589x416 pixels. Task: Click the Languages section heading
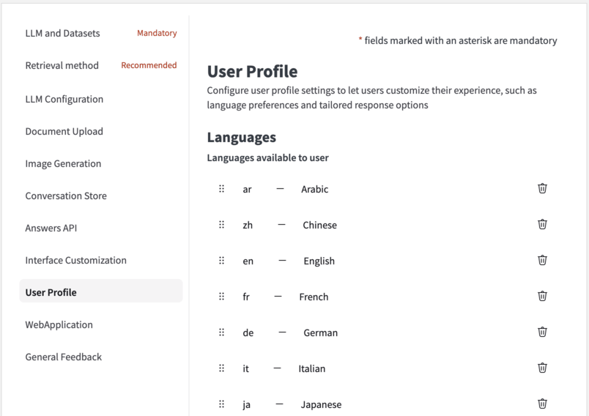[x=242, y=138]
